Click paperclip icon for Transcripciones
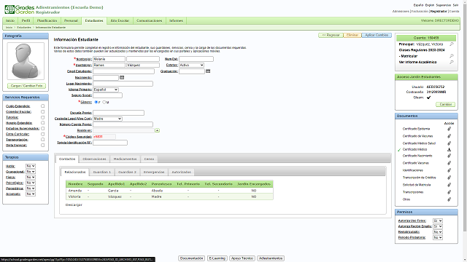The height and width of the screenshot is (262, 467). click(449, 192)
